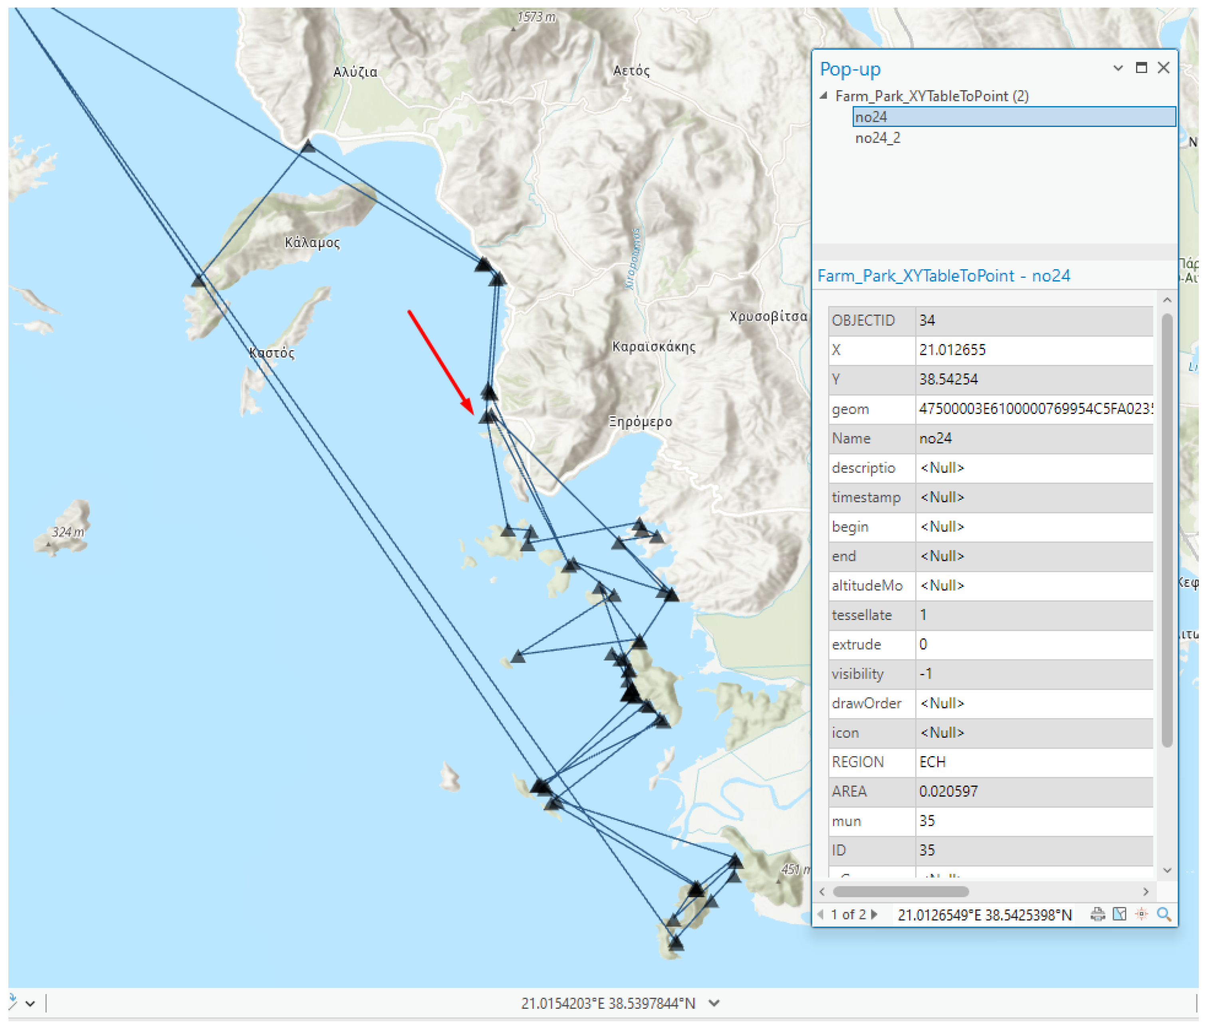
Task: Click the select feature icon in the pop-up
Action: pyautogui.click(x=1119, y=914)
